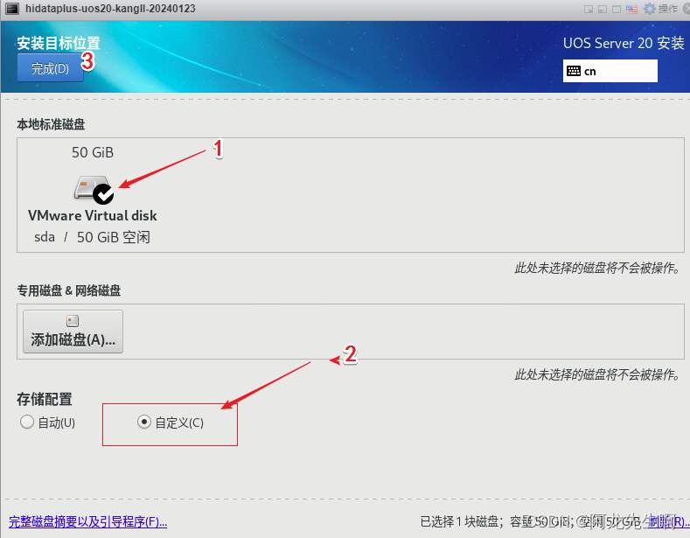Click the 完成(D) done button
690x538 pixels.
[x=50, y=68]
